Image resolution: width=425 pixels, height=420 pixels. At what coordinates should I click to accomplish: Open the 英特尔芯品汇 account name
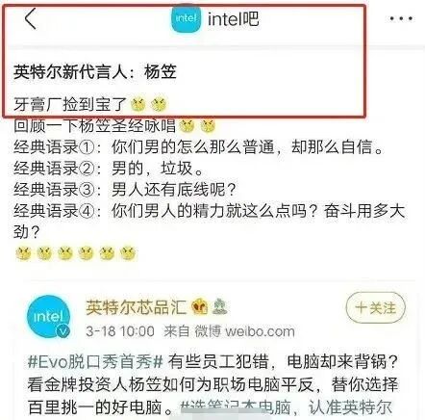[x=136, y=307]
